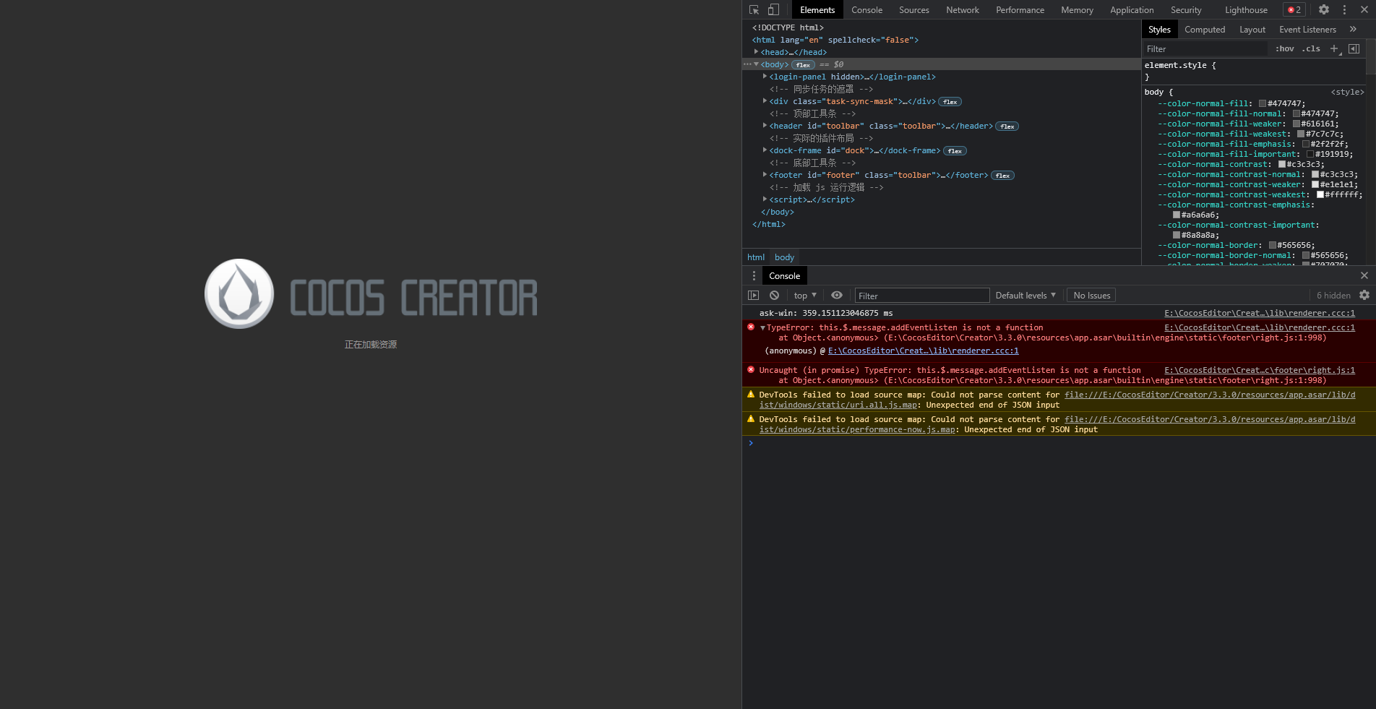Clear the console with the block icon
1376x709 pixels.
tap(774, 295)
